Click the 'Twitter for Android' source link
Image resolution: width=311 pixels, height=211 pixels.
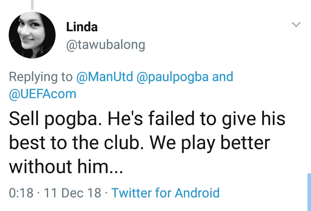165,193
